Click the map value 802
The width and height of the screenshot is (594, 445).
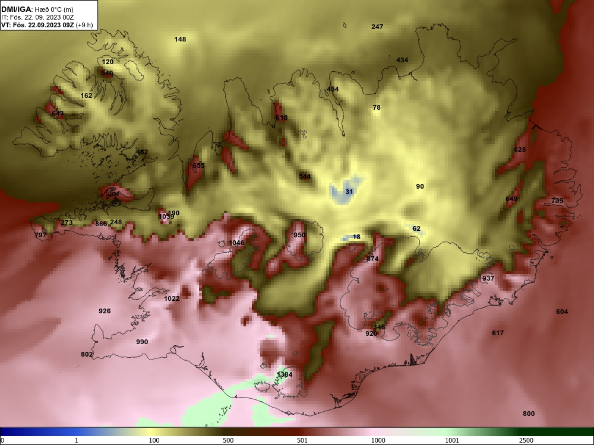pyautogui.click(x=87, y=354)
